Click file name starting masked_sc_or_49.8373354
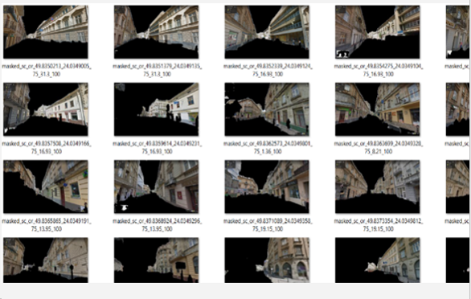Screen dimensions: 471x299 (379, 225)
